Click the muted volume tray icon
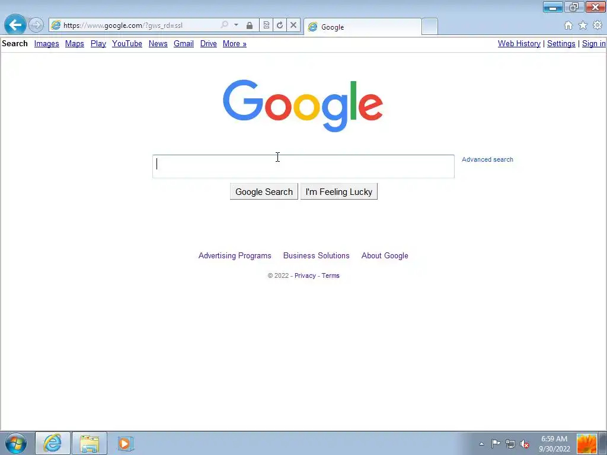This screenshot has height=455, width=607. coord(525,444)
